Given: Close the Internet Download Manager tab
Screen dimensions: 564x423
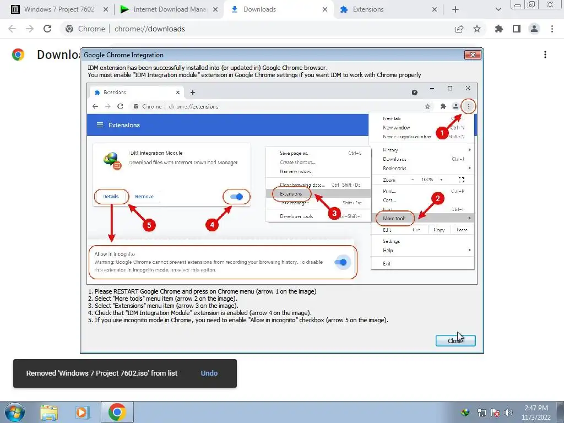Looking at the screenshot, I should click(215, 10).
